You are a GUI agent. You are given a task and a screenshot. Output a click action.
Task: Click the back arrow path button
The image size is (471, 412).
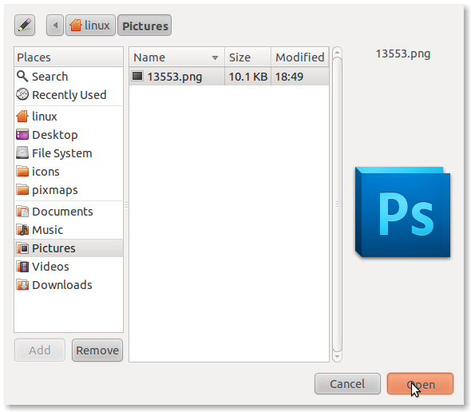click(55, 26)
